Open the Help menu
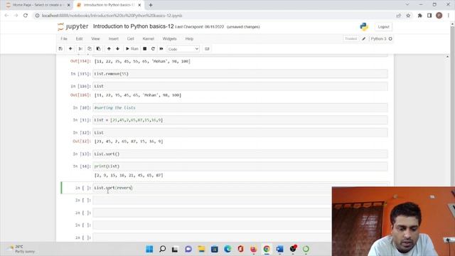455x256 pixels. click(x=189, y=38)
